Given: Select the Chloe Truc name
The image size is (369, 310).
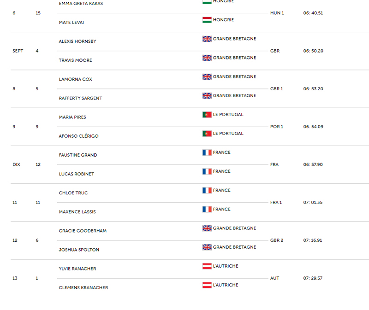Looking at the screenshot, I should (73, 193).
